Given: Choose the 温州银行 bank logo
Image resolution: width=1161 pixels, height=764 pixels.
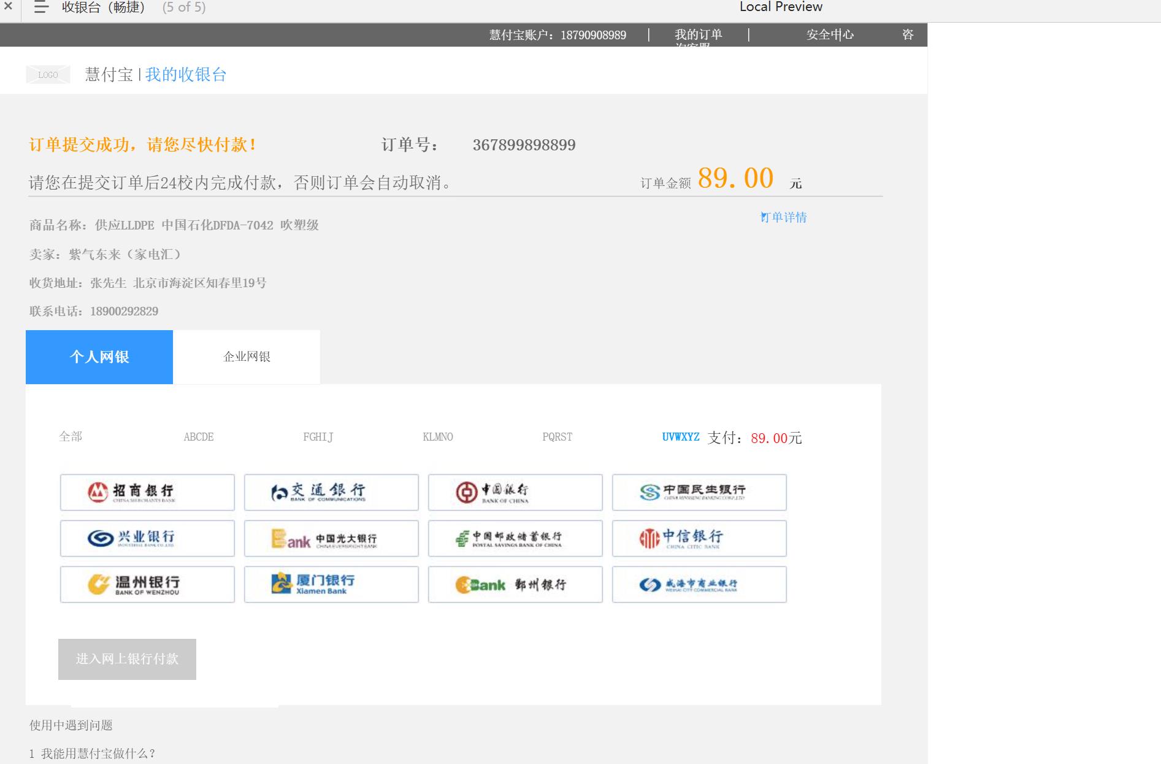Looking at the screenshot, I should tap(147, 584).
